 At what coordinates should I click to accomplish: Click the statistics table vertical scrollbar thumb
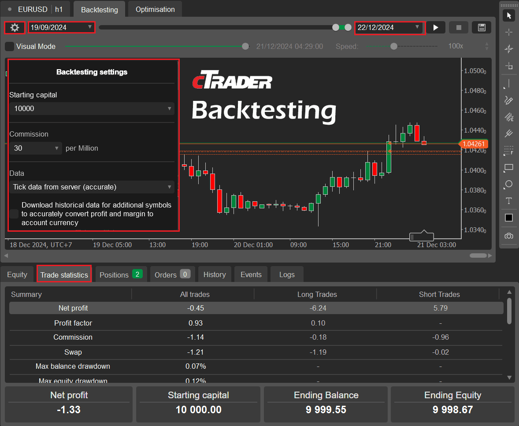tap(509, 310)
